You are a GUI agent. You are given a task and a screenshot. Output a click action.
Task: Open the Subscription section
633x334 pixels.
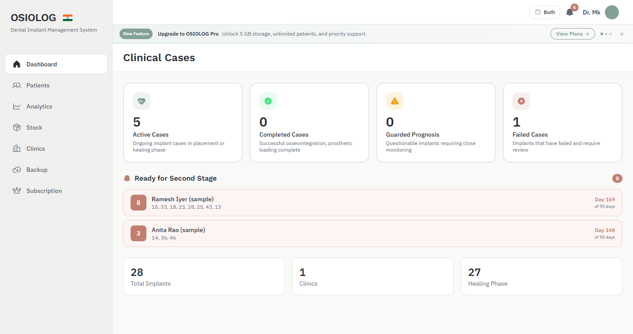(56, 191)
